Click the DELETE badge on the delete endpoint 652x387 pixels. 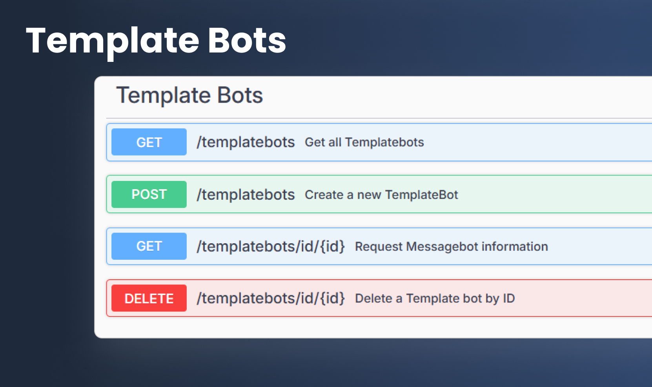coord(148,298)
